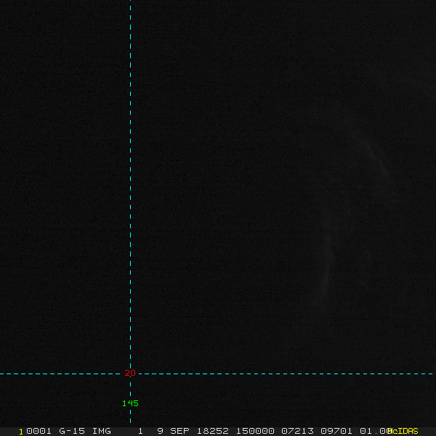Click the yellow McIDAS logo text

[x=403, y=431]
